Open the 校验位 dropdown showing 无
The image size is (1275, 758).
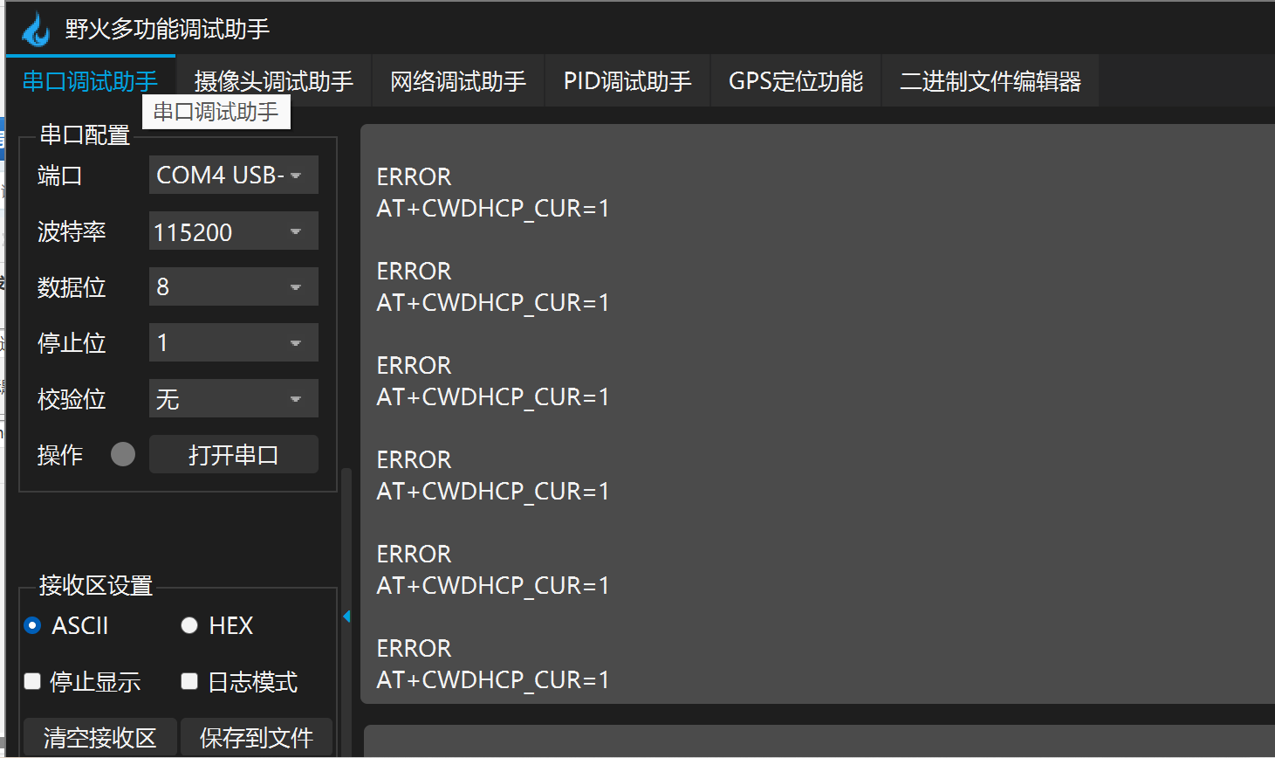234,398
